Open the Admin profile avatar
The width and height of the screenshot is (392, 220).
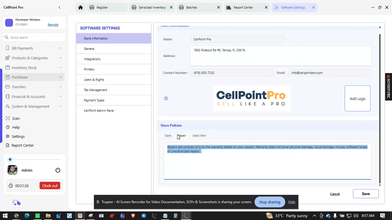tap(12, 170)
